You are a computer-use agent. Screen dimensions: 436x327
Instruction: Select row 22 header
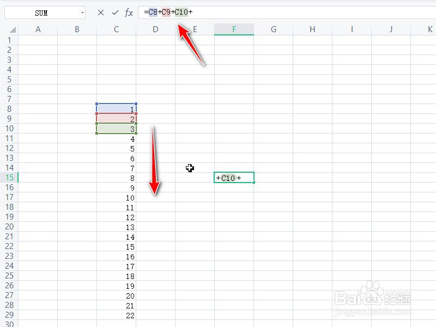point(9,246)
